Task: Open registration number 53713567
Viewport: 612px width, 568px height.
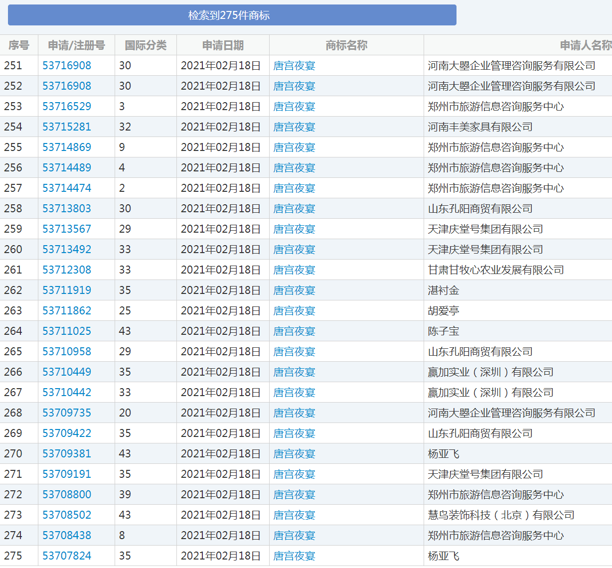Action: (x=67, y=229)
